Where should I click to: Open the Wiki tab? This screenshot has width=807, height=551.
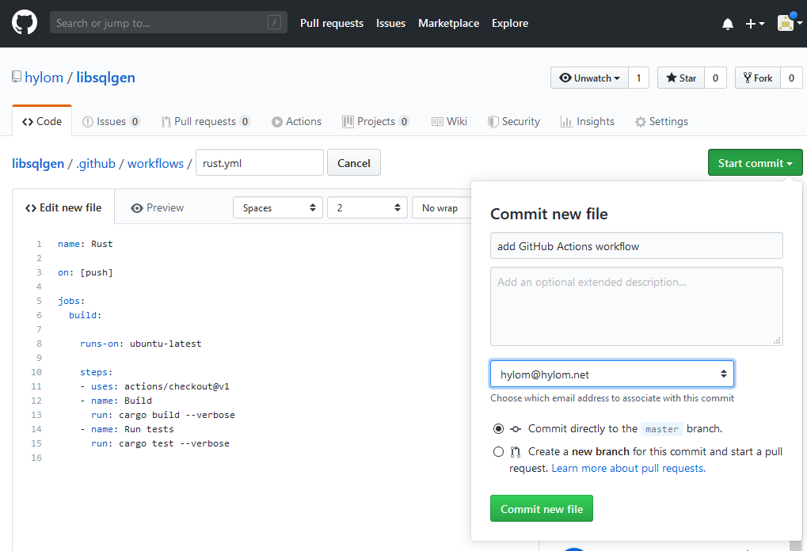pos(449,121)
